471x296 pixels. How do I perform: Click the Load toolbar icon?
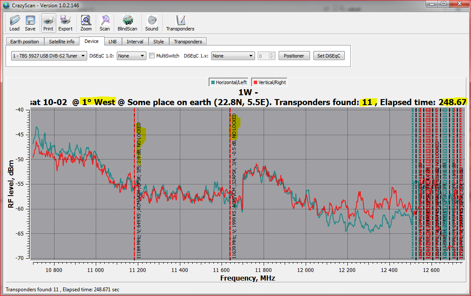point(15,23)
